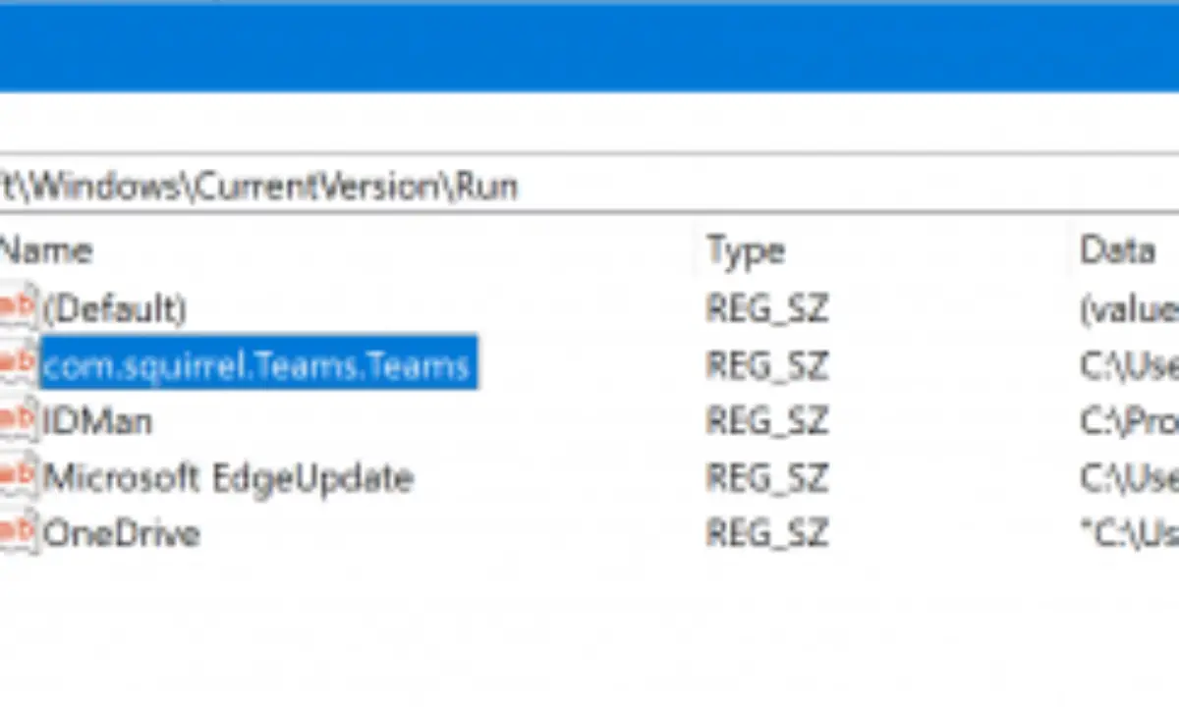Screen dimensions: 1179x707
Task: Click the registry path address bar
Action: coord(589,184)
